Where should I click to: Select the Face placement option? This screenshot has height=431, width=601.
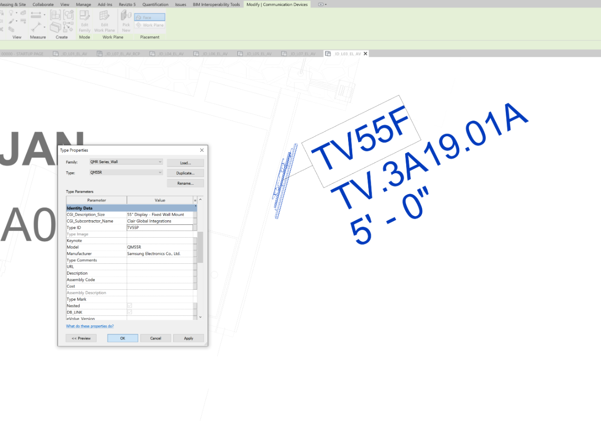(149, 18)
